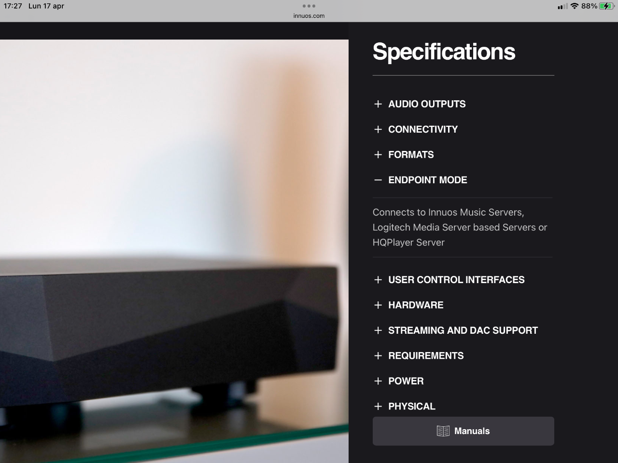This screenshot has width=618, height=463.
Task: Tap the innuos.com address bar
Action: (309, 16)
